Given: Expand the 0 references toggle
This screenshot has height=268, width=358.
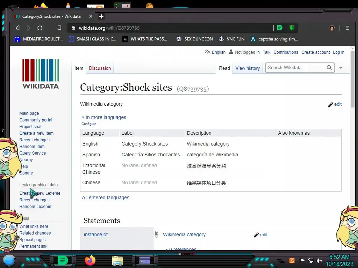Looking at the screenshot, I should coord(181,249).
